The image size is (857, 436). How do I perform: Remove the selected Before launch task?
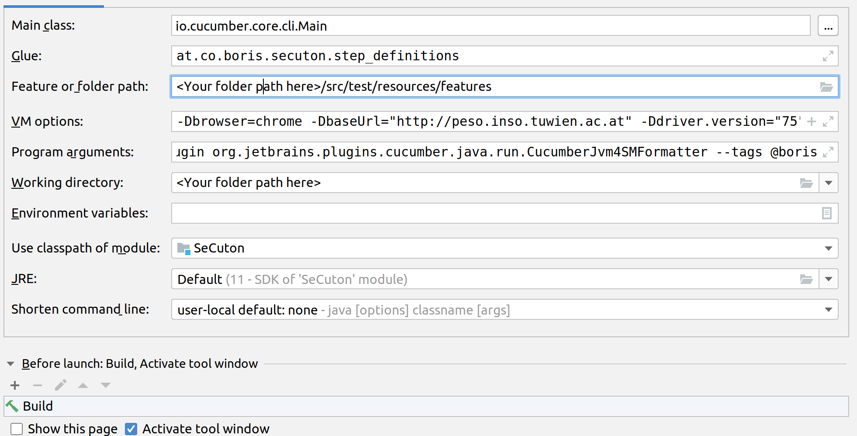pos(38,385)
